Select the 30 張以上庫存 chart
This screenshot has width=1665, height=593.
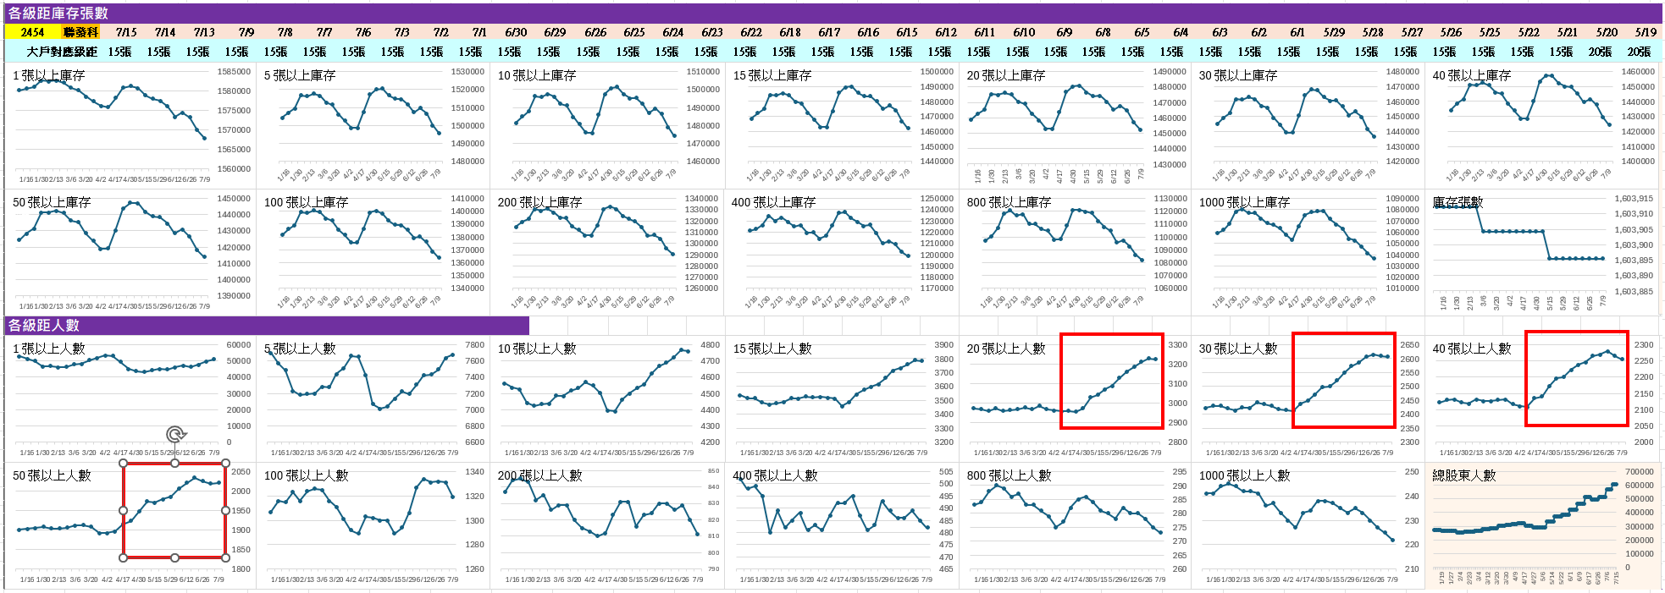click(1308, 124)
